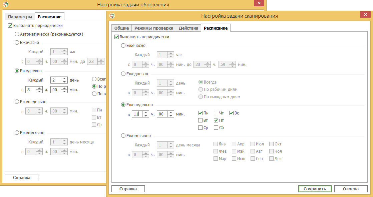Screen dimensions: 373x197
Task: Click the update task window's app icon
Action: click(x=5, y=5)
